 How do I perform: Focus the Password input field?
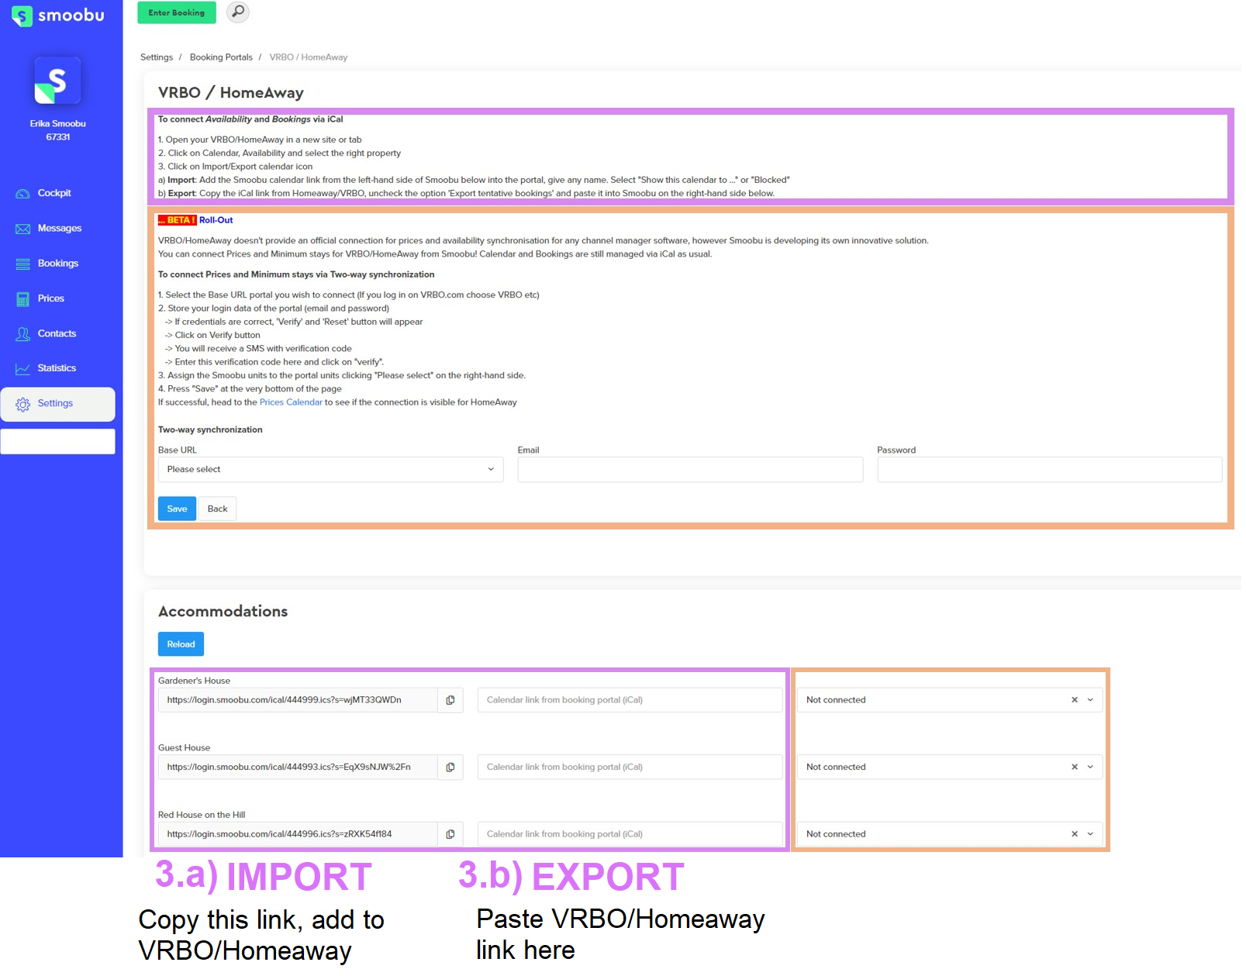point(1050,470)
